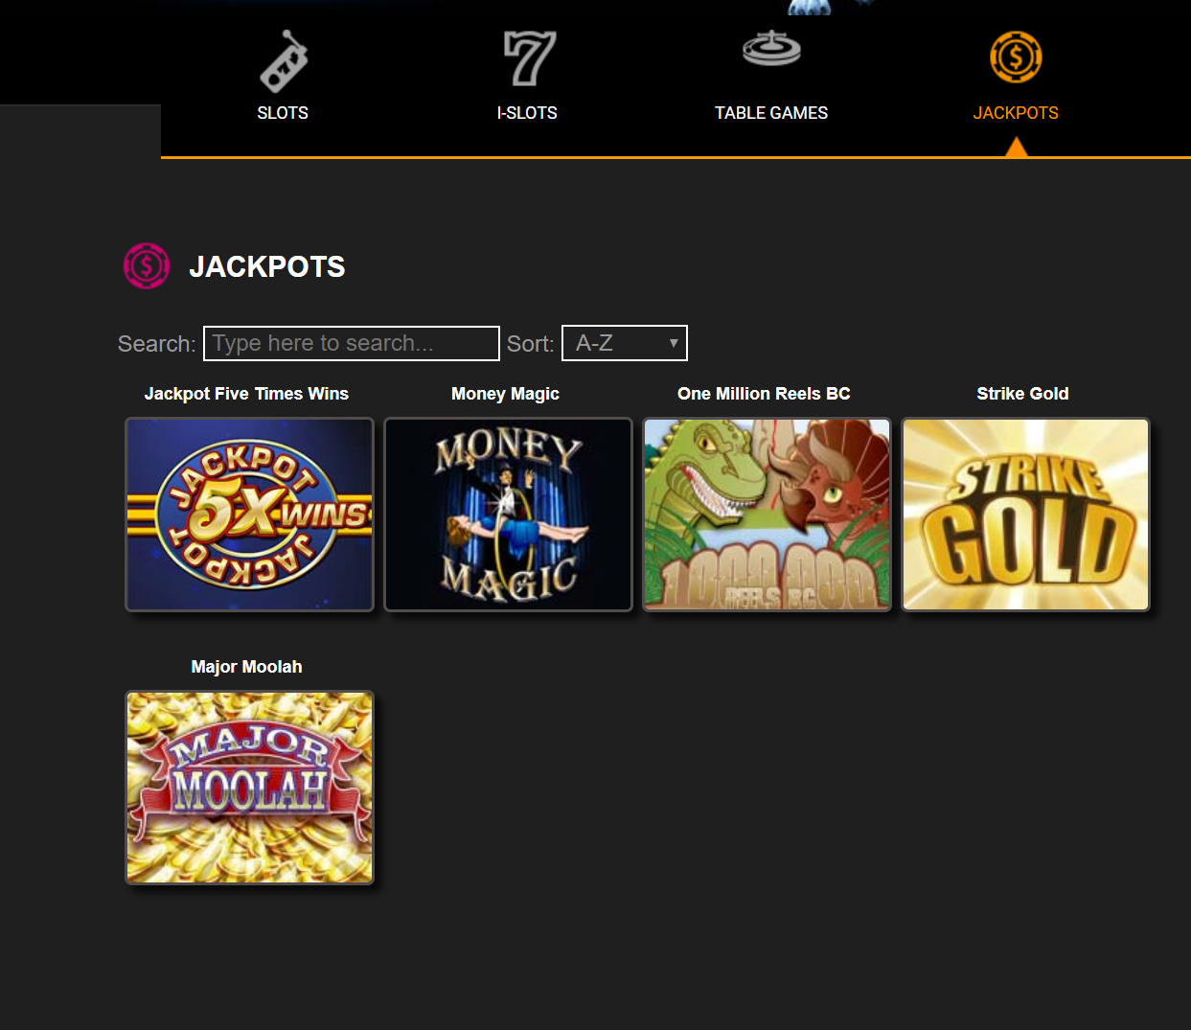Click the orange Jackpots chip icon
The image size is (1191, 1030).
pos(1016,57)
